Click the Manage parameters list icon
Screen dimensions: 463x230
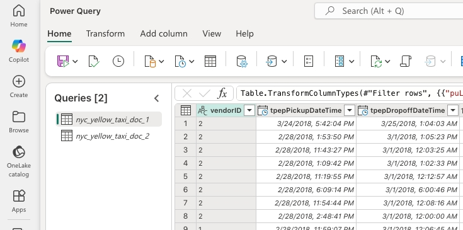tap(340, 61)
